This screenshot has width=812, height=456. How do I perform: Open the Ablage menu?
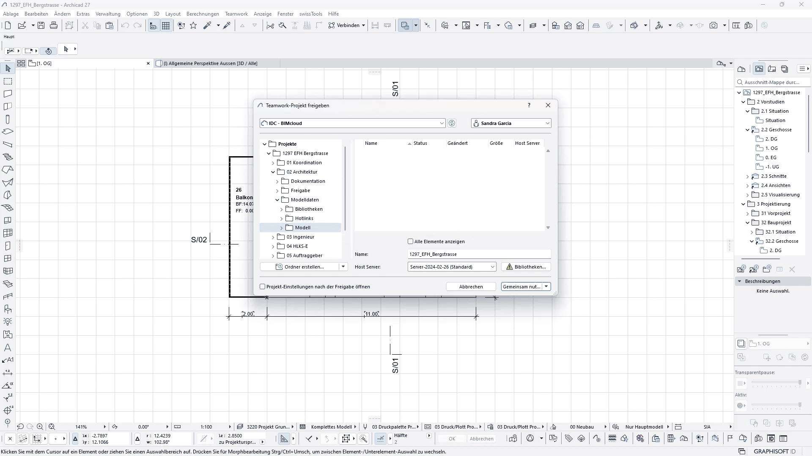pos(11,14)
